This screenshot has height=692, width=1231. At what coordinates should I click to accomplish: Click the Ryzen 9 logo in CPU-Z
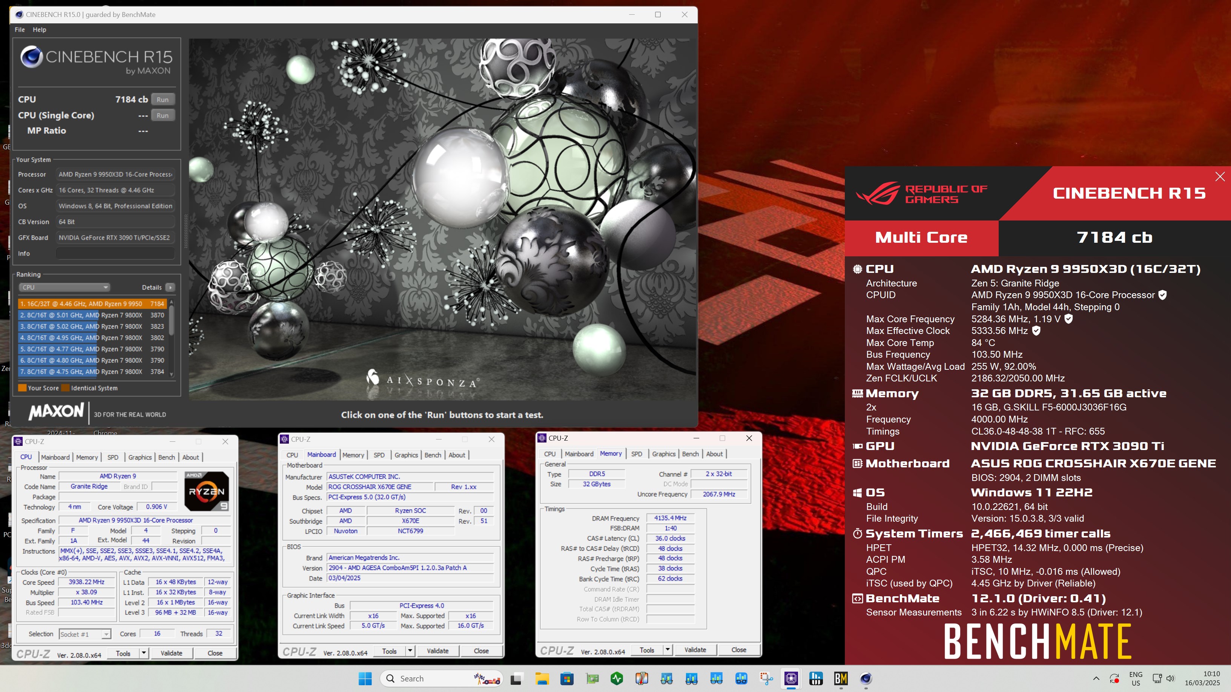click(207, 491)
